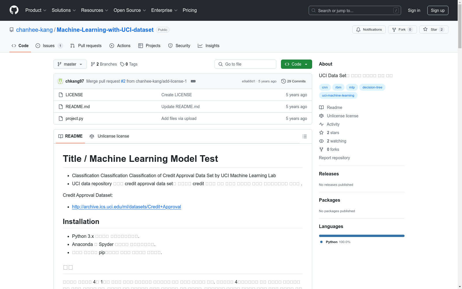
Task: Open pull request #2 link
Action: [123, 81]
